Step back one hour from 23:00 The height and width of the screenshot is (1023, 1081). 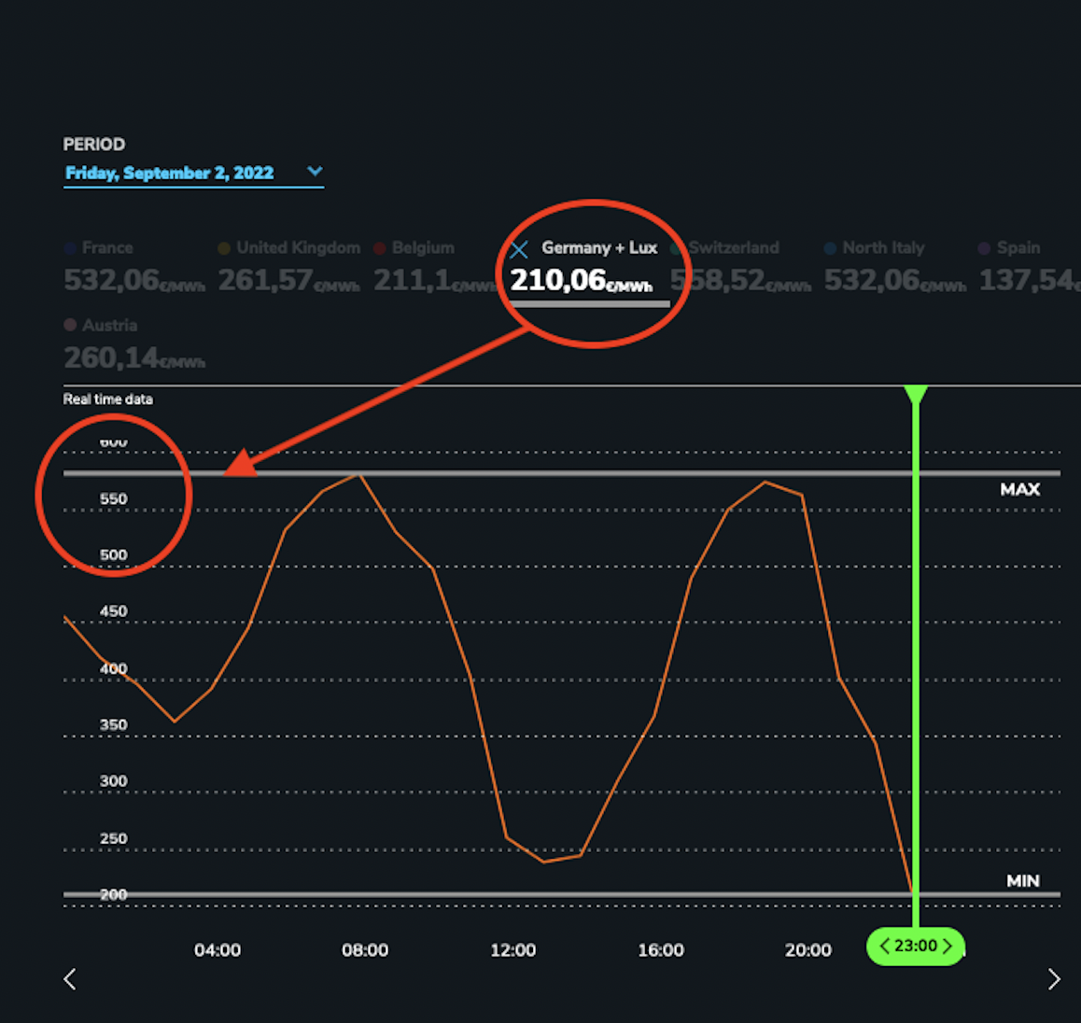(884, 946)
